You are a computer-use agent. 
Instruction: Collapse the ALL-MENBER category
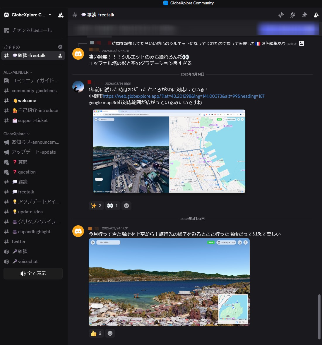click(18, 72)
